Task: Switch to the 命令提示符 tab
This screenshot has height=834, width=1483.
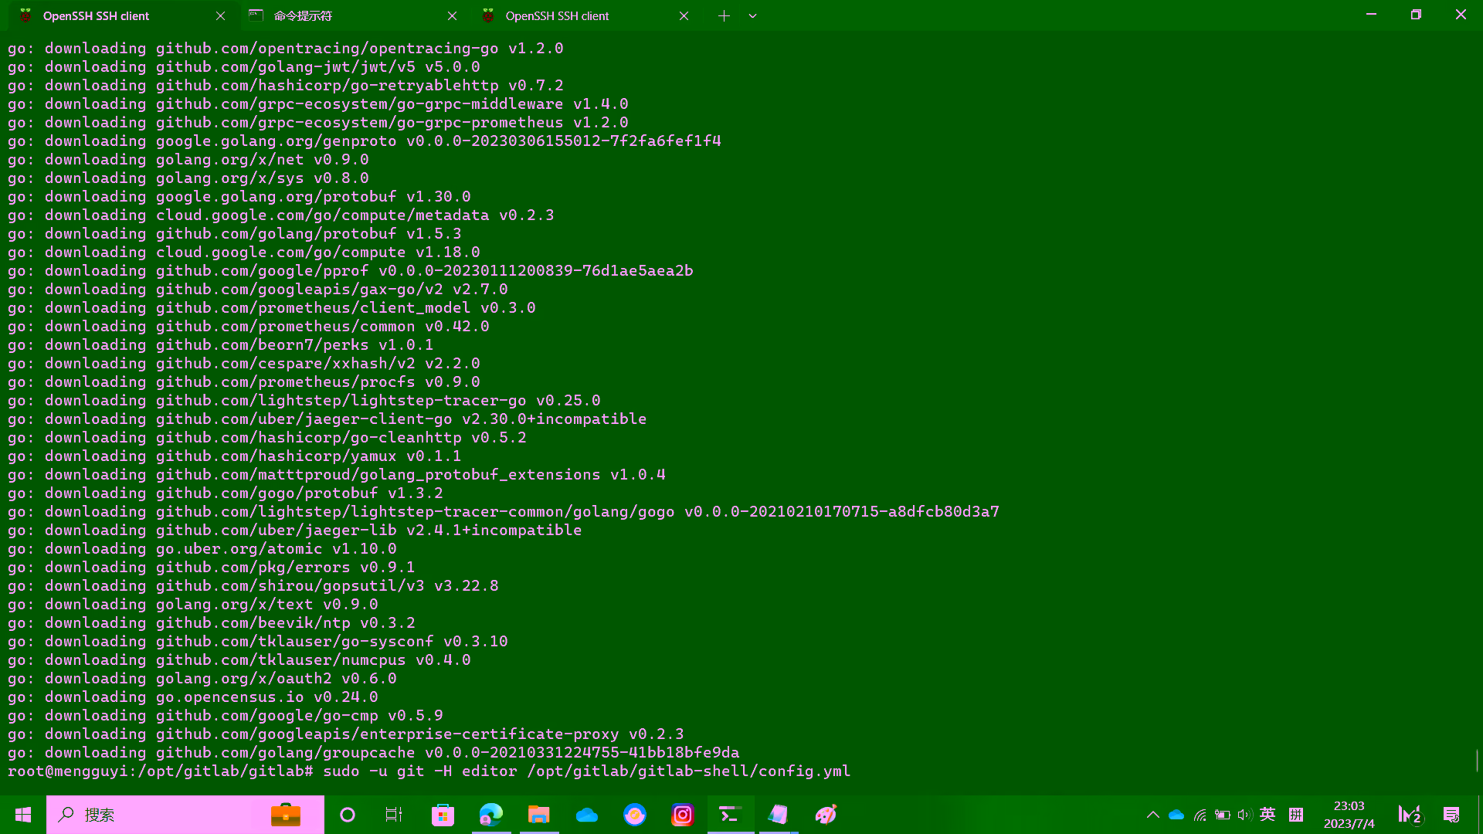Action: coord(348,15)
